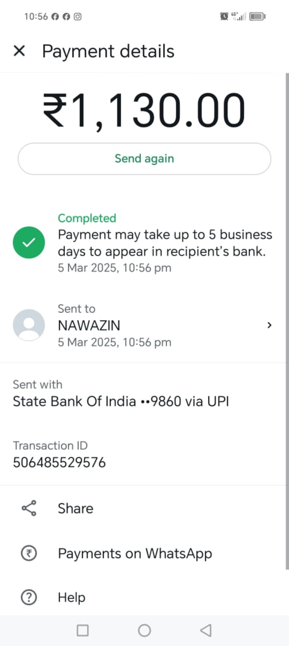Open the Help option
289x646 pixels.
coord(72,597)
